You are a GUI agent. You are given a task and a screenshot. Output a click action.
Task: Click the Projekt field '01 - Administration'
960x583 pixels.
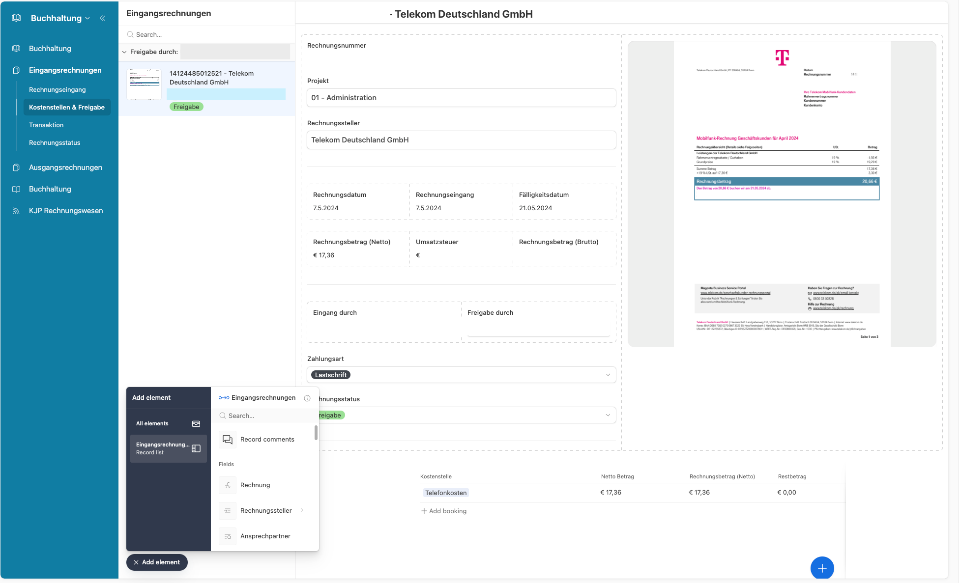click(x=461, y=98)
